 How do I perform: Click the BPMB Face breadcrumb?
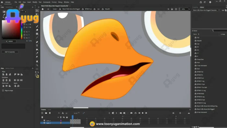88,9
